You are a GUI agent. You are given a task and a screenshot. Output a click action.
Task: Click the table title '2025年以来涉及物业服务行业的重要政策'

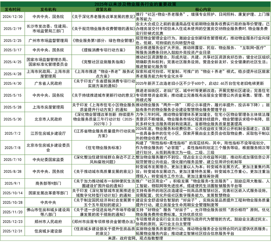point(135,4)
